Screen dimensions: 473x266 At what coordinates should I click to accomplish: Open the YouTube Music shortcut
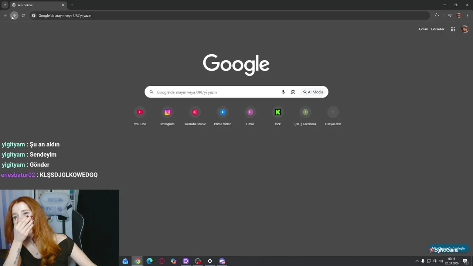195,116
